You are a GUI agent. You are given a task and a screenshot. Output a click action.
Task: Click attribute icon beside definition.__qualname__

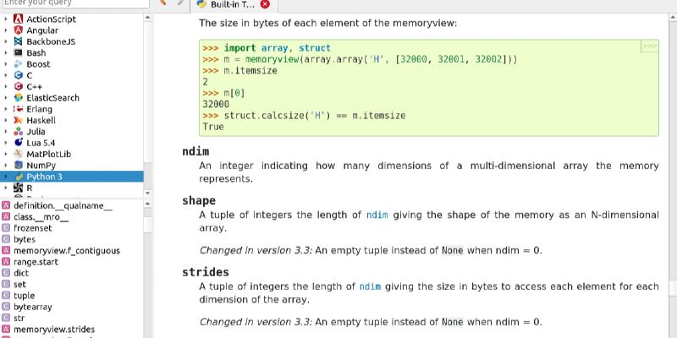(6, 205)
